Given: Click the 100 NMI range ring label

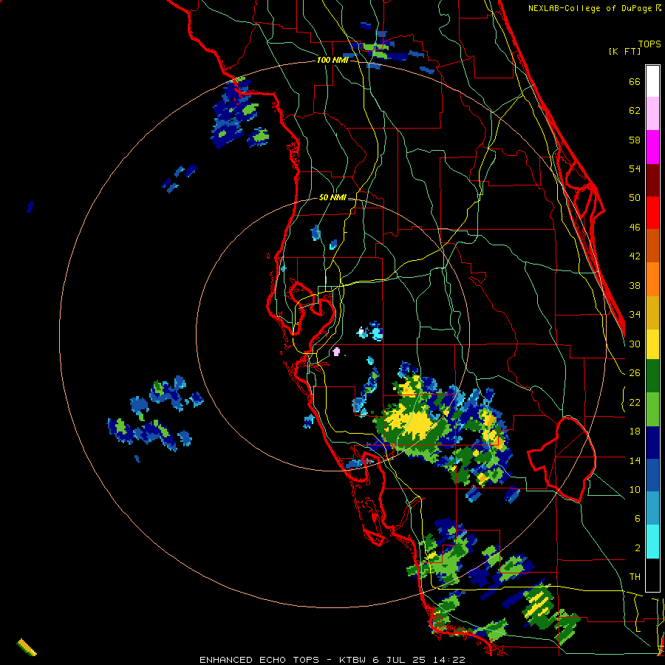Looking at the screenshot, I should click(332, 60).
